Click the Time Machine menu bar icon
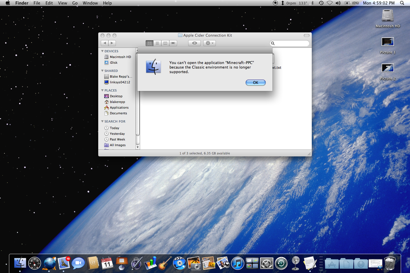This screenshot has height=273, width=410. pos(321,3)
